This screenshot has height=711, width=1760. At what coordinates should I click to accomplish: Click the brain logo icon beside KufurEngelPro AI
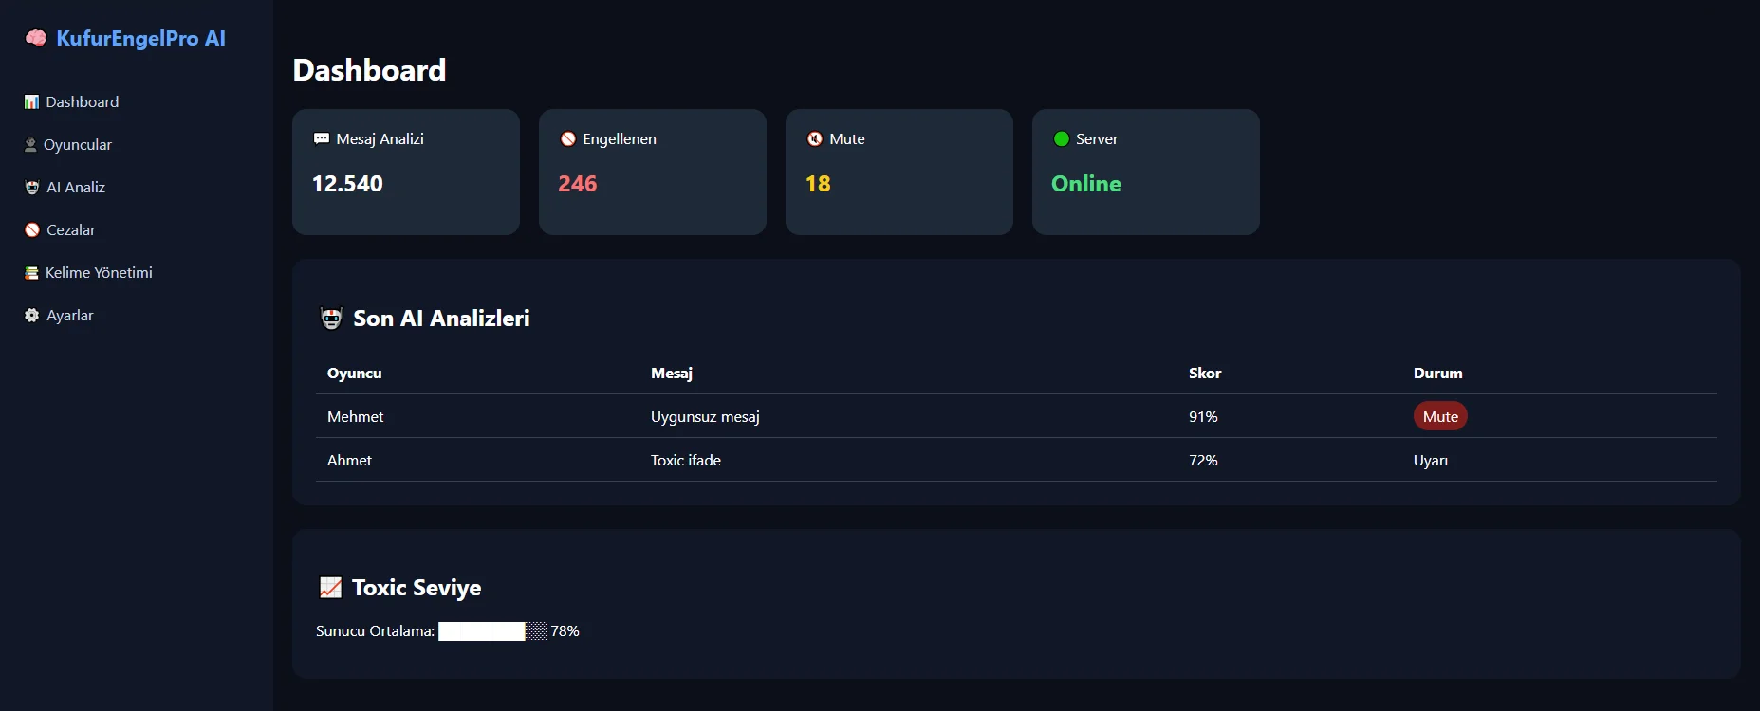(x=36, y=38)
